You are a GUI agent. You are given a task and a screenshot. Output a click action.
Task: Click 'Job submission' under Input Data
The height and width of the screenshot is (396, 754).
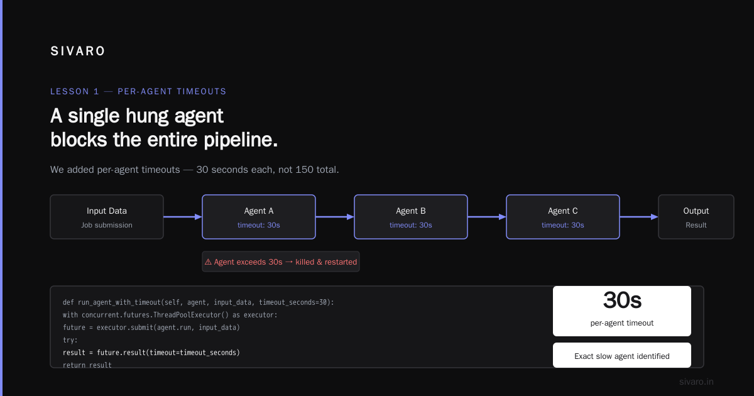[107, 225]
